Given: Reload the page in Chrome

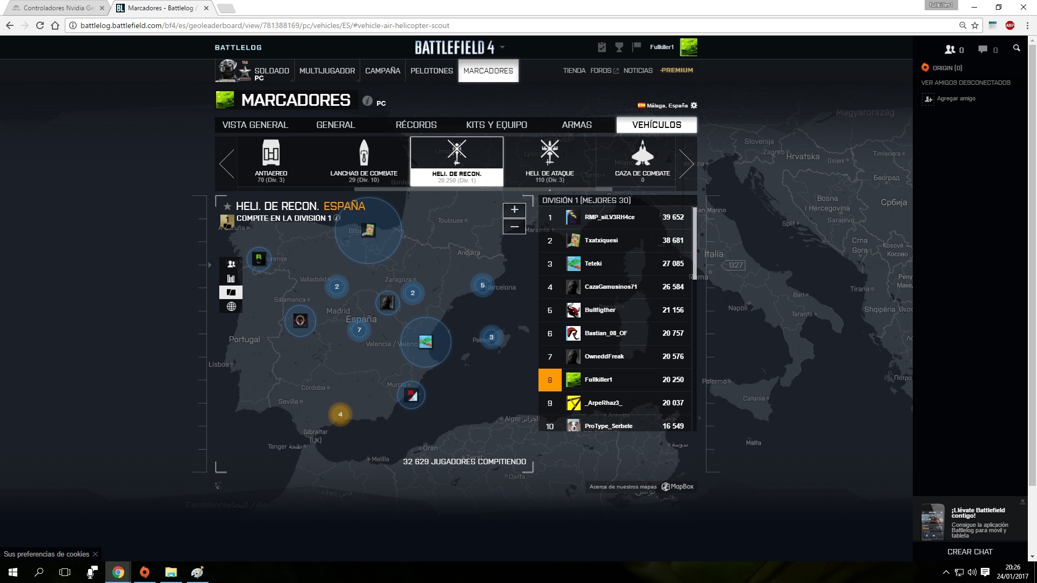Looking at the screenshot, I should pyautogui.click(x=39, y=25).
